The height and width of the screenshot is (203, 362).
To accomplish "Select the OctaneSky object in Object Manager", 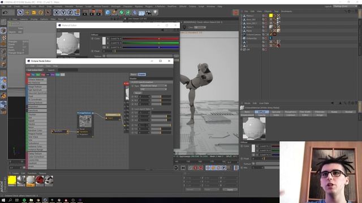I will point(251,38).
